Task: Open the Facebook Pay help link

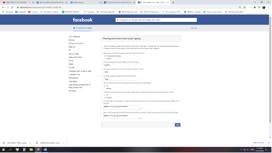Action: [x=74, y=75]
